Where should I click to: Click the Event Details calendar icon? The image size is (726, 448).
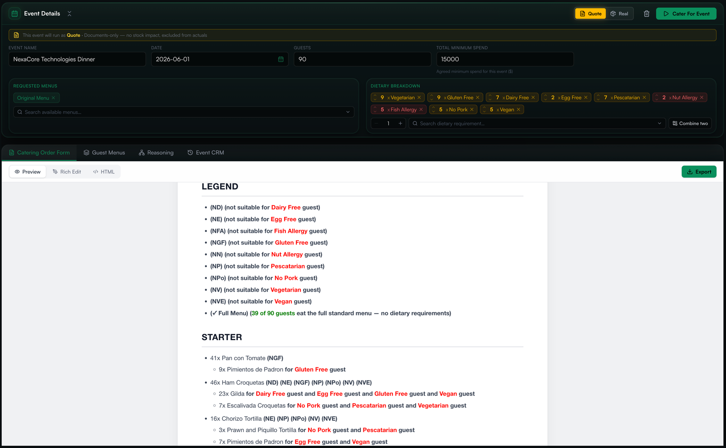[x=15, y=14]
